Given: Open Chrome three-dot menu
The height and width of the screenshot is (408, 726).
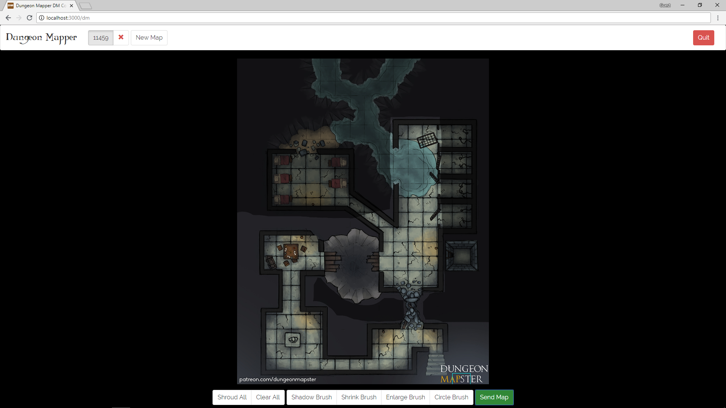Looking at the screenshot, I should pos(718,18).
